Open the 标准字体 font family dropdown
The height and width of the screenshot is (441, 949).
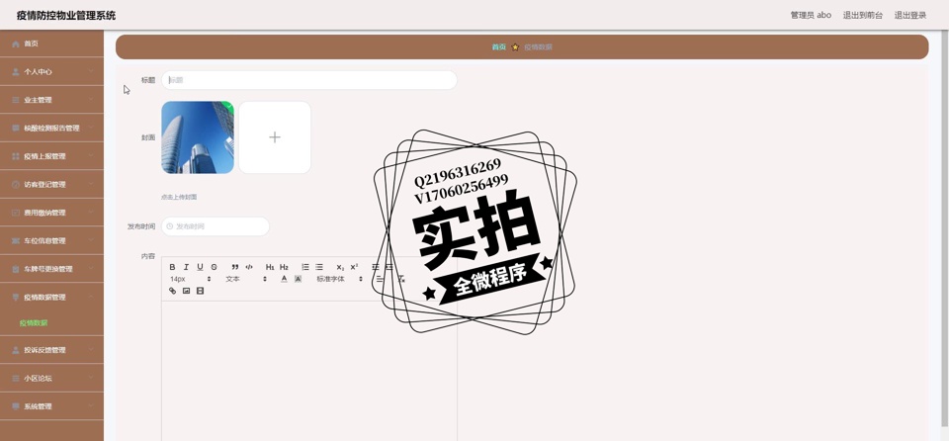tap(339, 279)
